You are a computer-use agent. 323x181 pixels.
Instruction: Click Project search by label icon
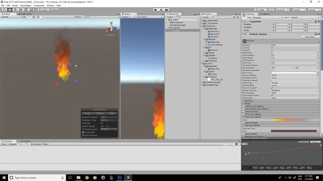238,17
